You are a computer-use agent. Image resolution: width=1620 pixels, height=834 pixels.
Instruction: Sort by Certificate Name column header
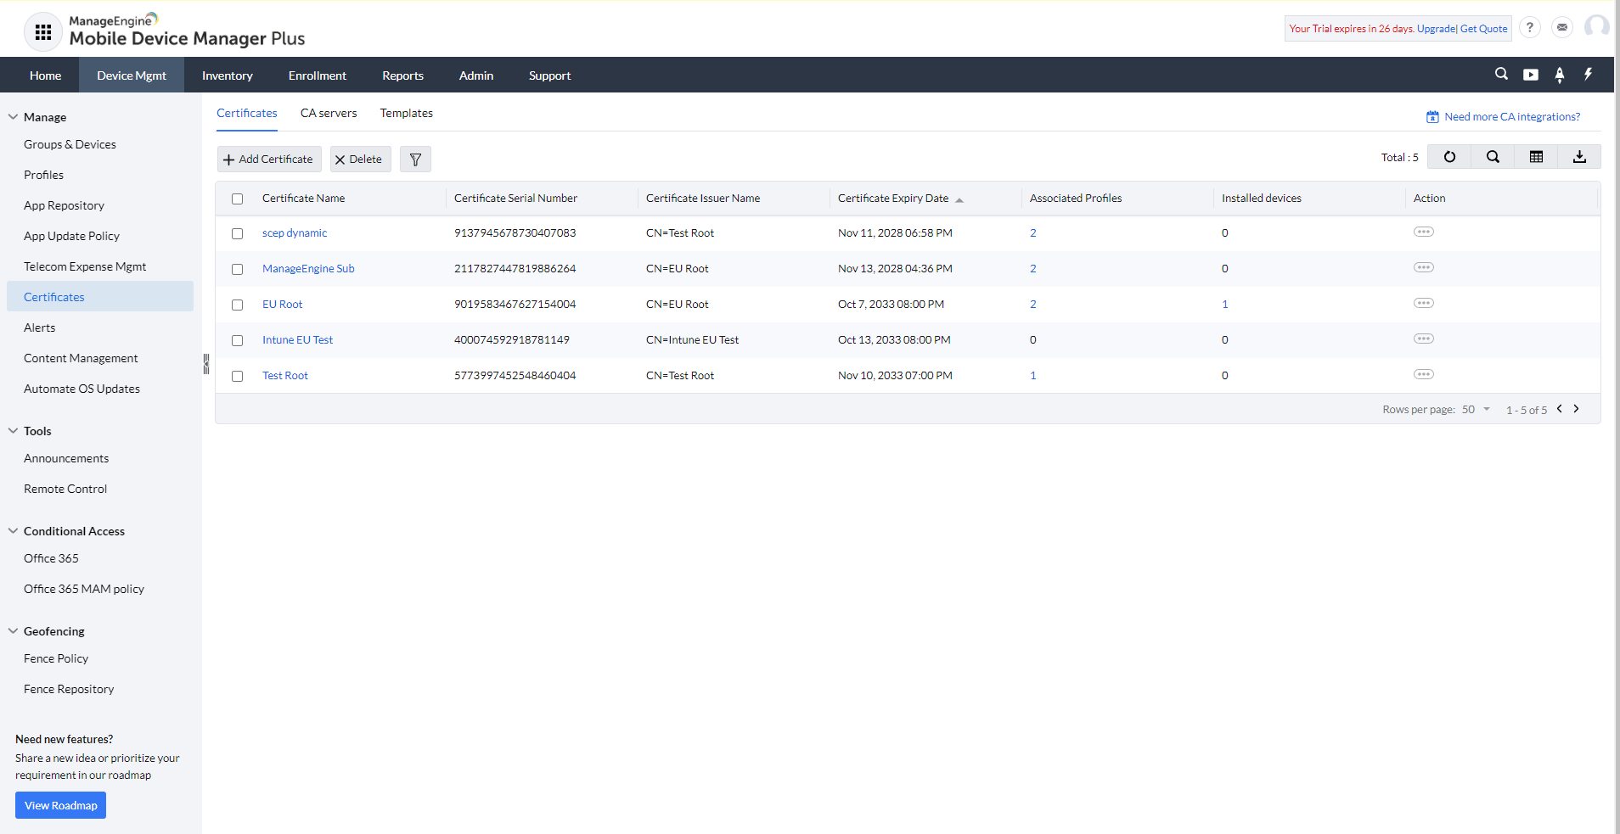[x=303, y=199]
